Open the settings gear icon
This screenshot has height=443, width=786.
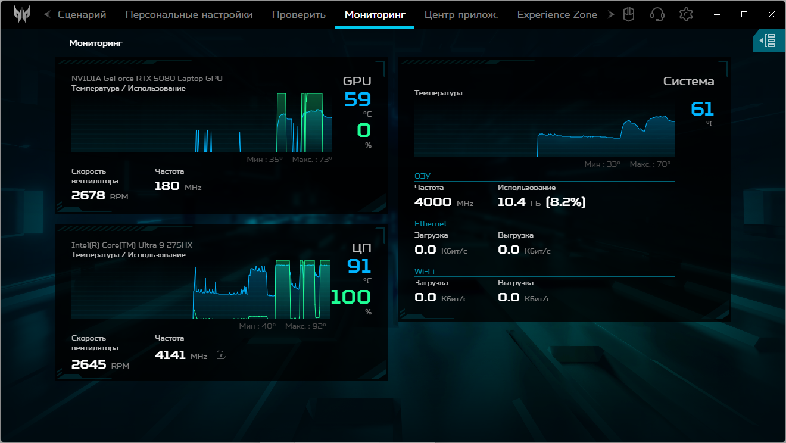coord(687,14)
